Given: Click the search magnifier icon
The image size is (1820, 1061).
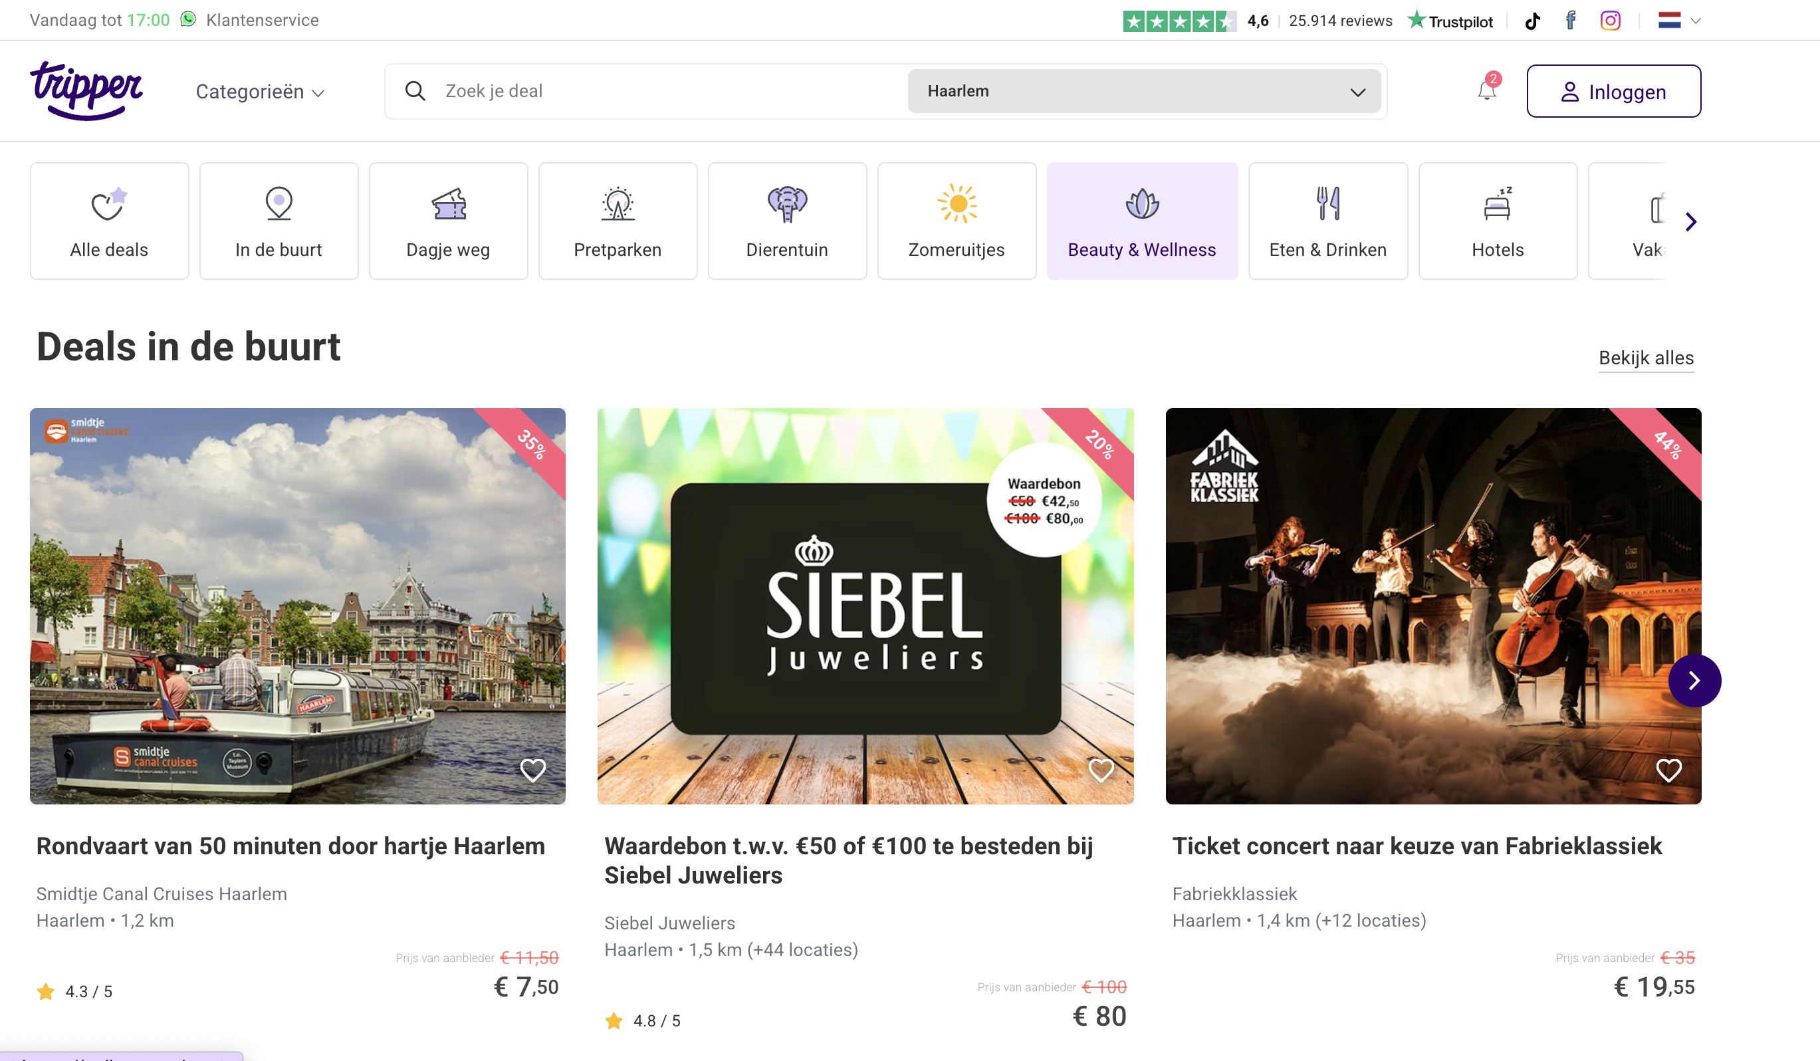Looking at the screenshot, I should pos(415,91).
